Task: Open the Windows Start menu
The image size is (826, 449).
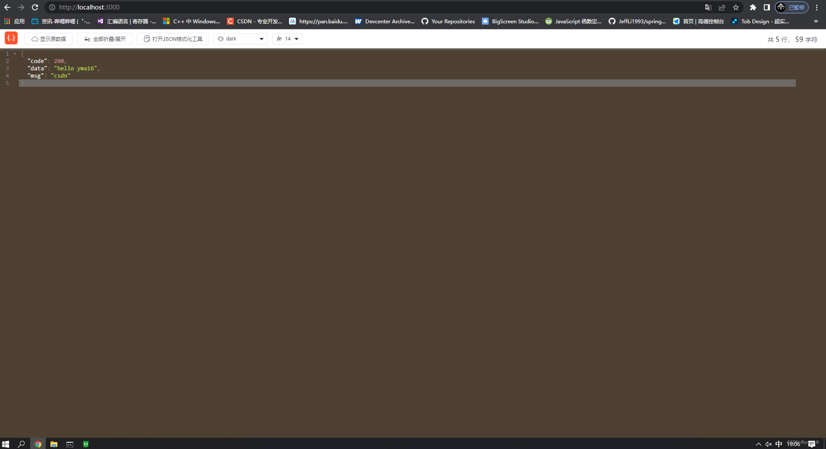Action: (6, 444)
